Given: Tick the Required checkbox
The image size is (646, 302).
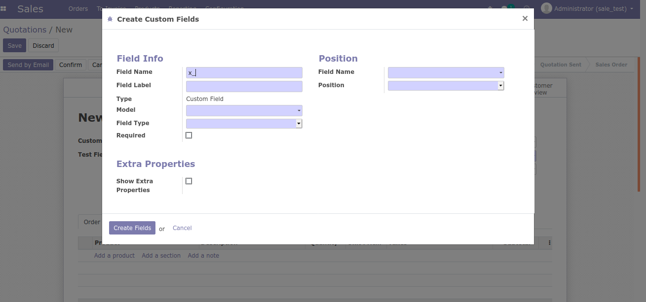Looking at the screenshot, I should click(x=189, y=135).
